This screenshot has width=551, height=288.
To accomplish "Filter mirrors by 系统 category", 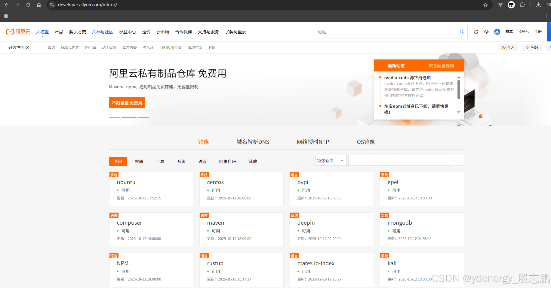I will 181,161.
